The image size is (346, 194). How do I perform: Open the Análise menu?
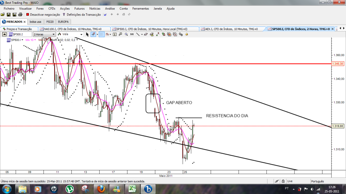click(x=110, y=9)
